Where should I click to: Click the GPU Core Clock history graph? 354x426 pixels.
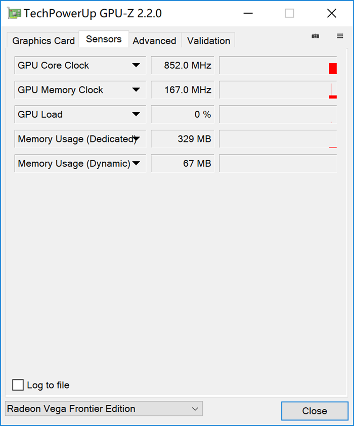click(278, 65)
